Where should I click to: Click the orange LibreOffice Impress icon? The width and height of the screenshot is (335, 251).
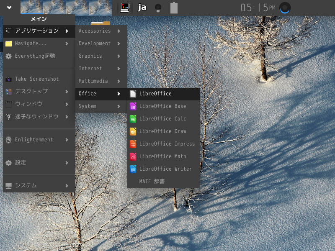pos(133,144)
